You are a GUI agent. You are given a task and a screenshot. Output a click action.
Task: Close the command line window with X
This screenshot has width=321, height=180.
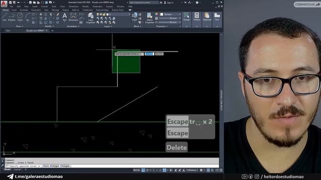point(3,161)
